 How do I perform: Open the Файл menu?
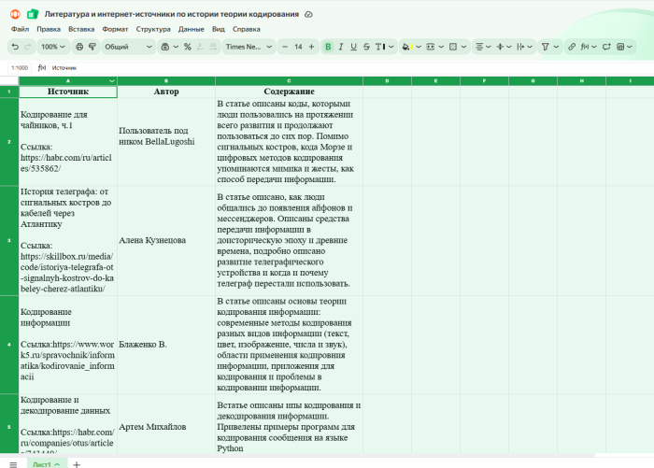click(x=20, y=29)
